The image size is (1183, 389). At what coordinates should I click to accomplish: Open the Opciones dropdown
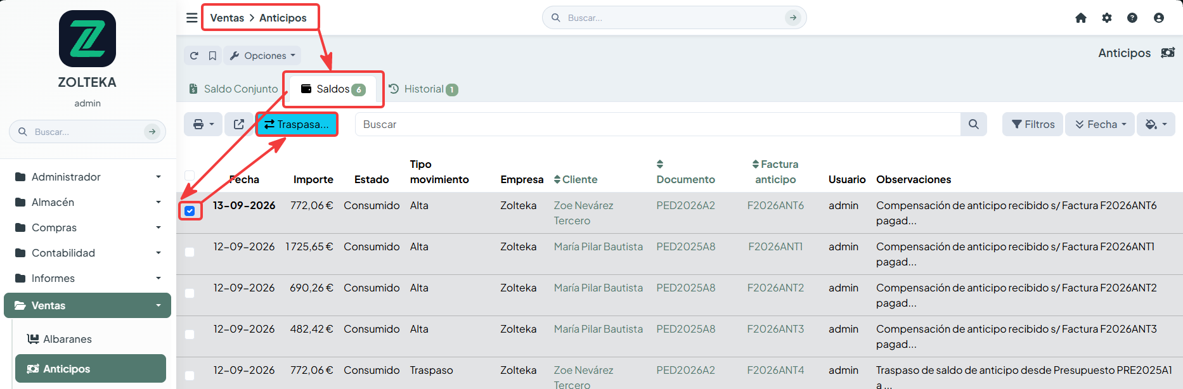click(262, 56)
